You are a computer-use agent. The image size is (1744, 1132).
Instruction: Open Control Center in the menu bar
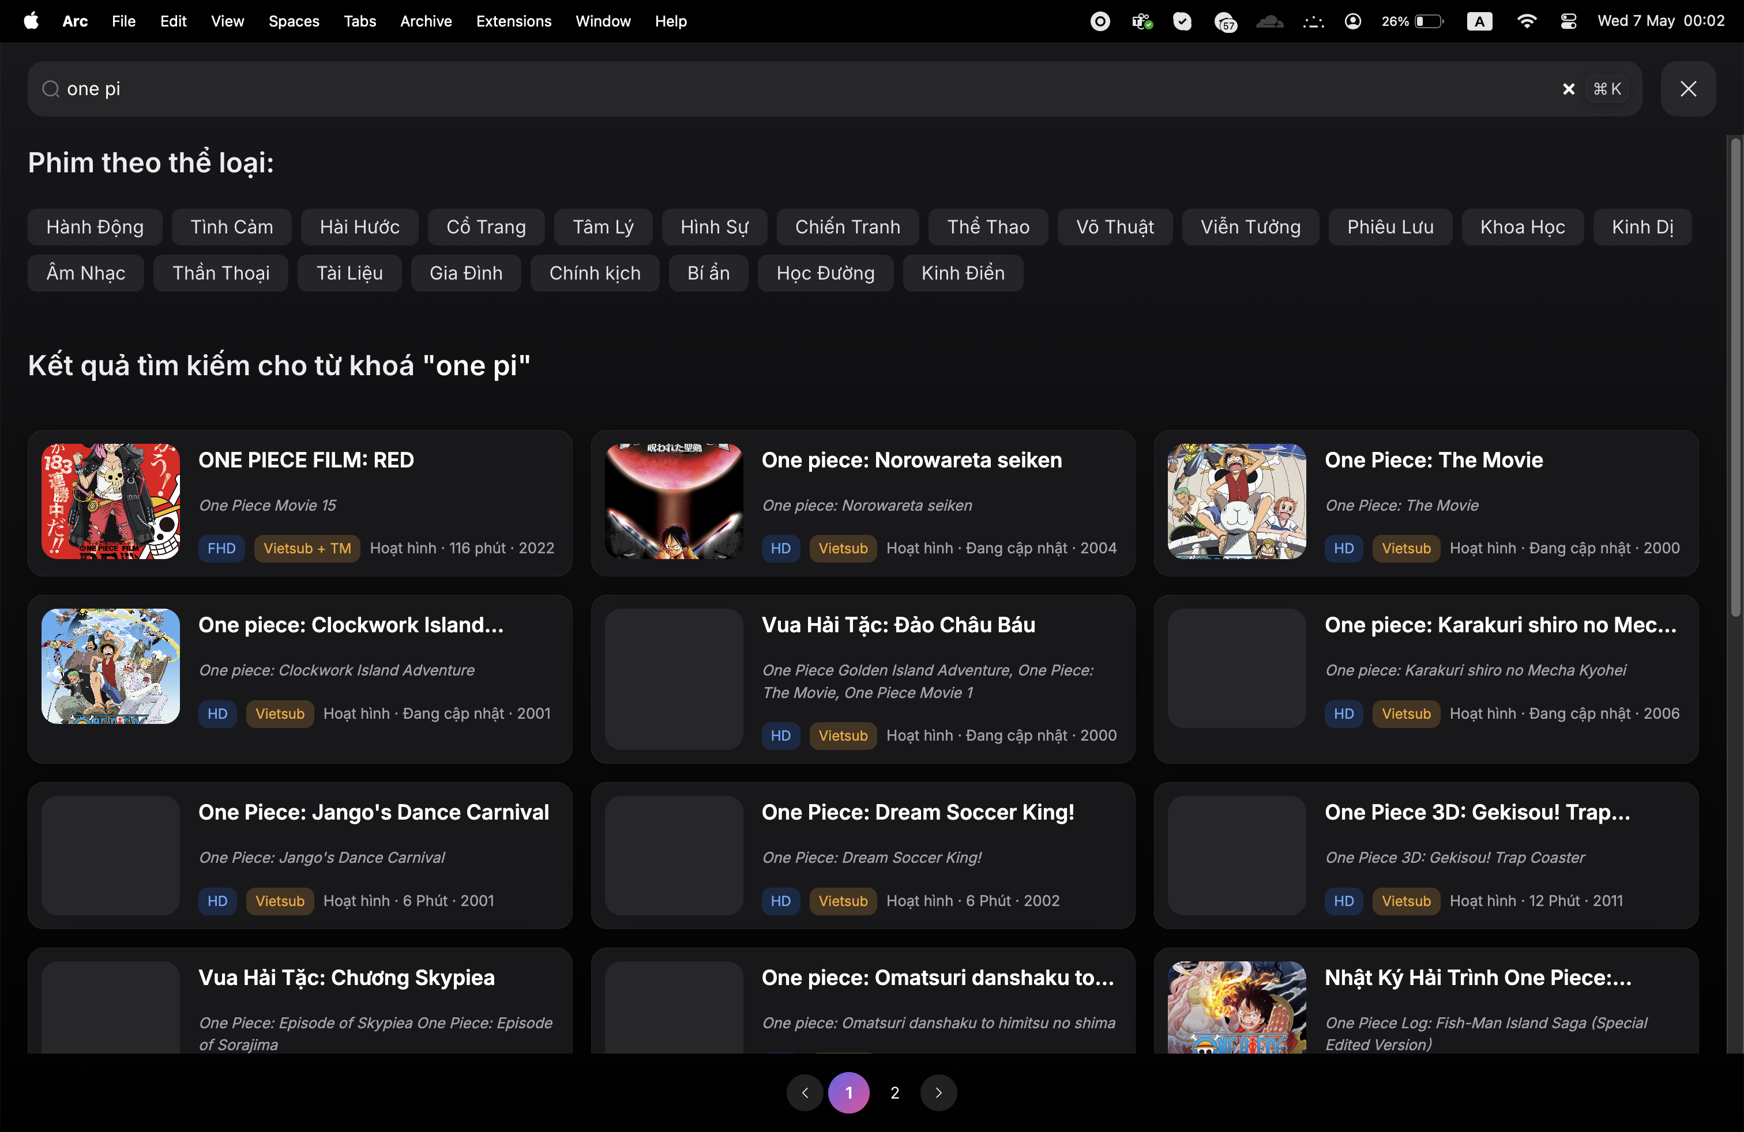(1568, 21)
